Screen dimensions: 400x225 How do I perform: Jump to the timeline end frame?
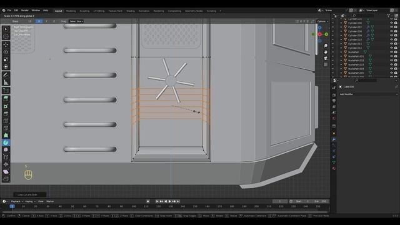[178, 201]
